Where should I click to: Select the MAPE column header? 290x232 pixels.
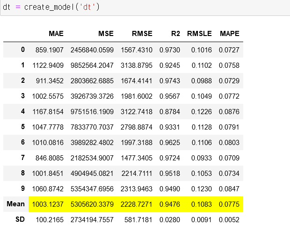(x=230, y=34)
